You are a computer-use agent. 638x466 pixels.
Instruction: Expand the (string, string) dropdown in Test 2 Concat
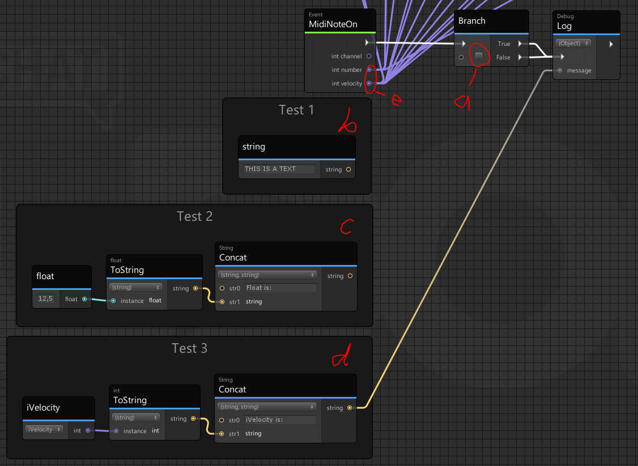(267, 275)
